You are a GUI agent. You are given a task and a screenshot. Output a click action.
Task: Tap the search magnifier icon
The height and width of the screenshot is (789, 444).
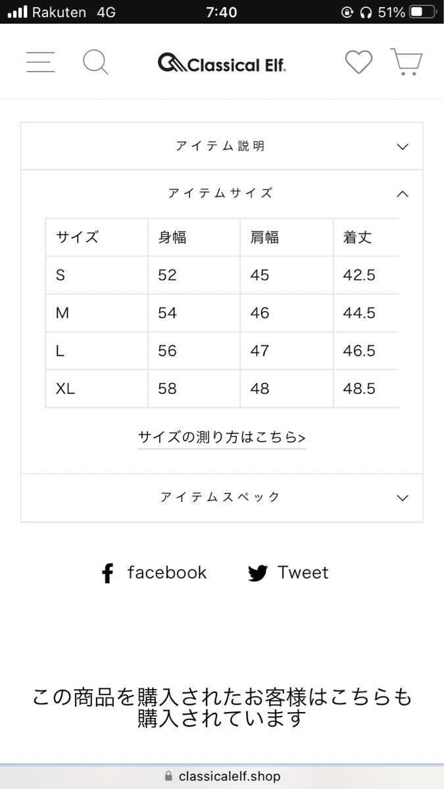tap(95, 62)
